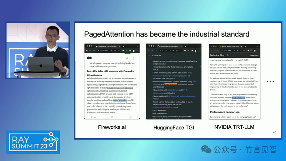Open Medium search magnifier on the Fireworks article
This screenshot has height=161, width=286.
coord(127,58)
